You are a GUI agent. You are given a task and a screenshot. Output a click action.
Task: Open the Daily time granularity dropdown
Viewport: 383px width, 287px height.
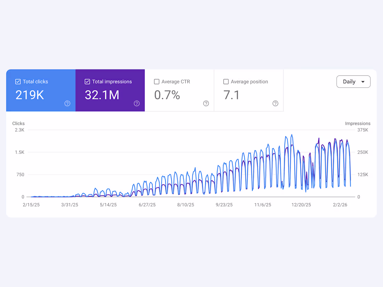[353, 81]
